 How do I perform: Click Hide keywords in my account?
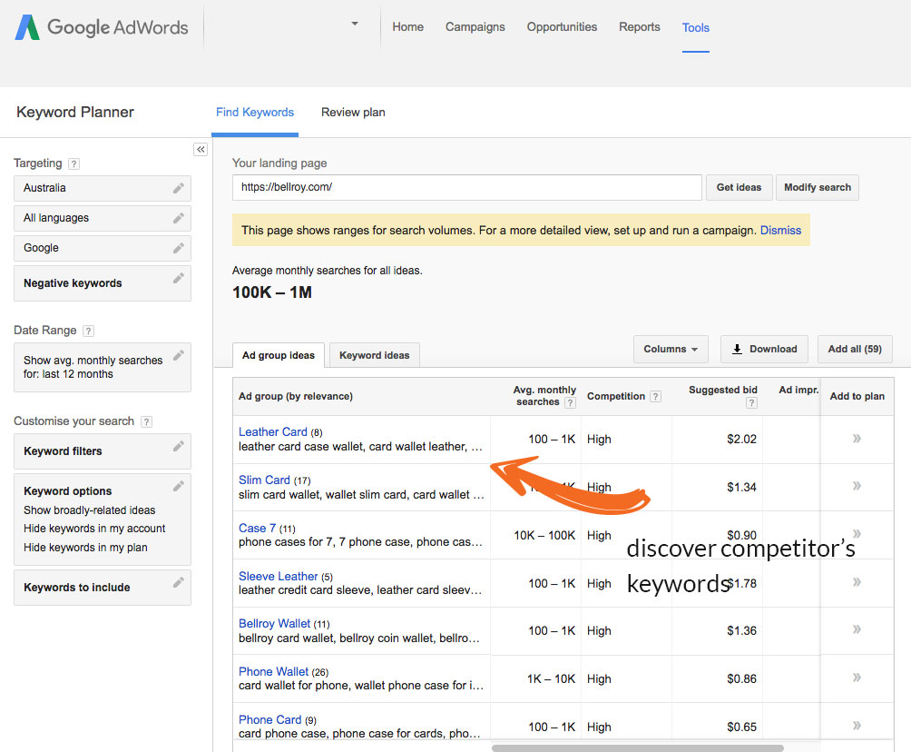94,529
